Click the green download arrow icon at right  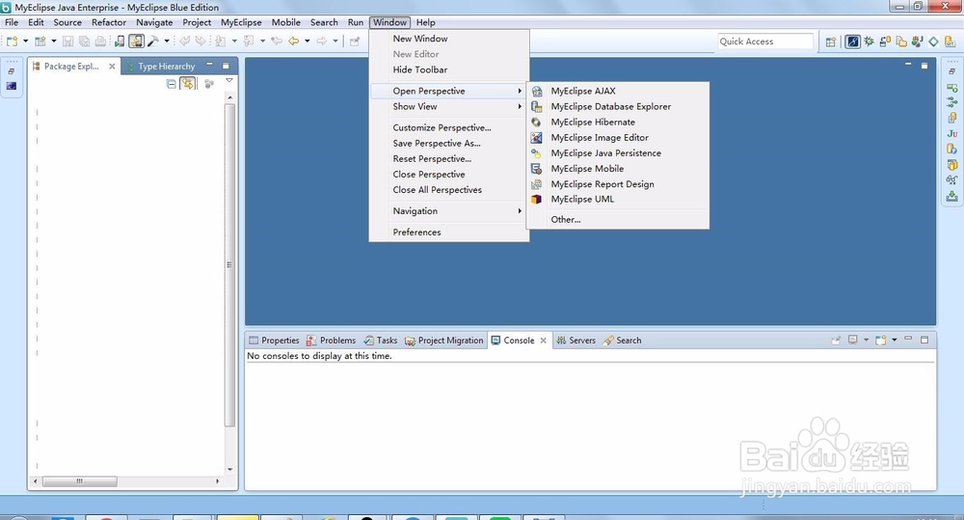coord(952,196)
